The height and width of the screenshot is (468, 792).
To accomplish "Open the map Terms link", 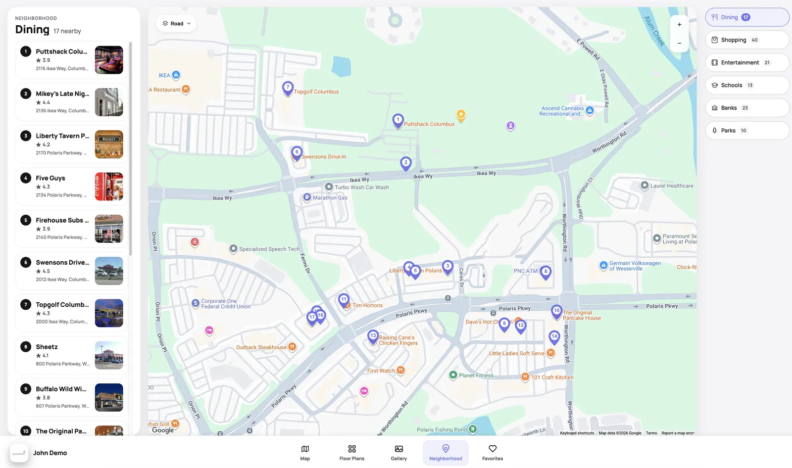I will [651, 433].
